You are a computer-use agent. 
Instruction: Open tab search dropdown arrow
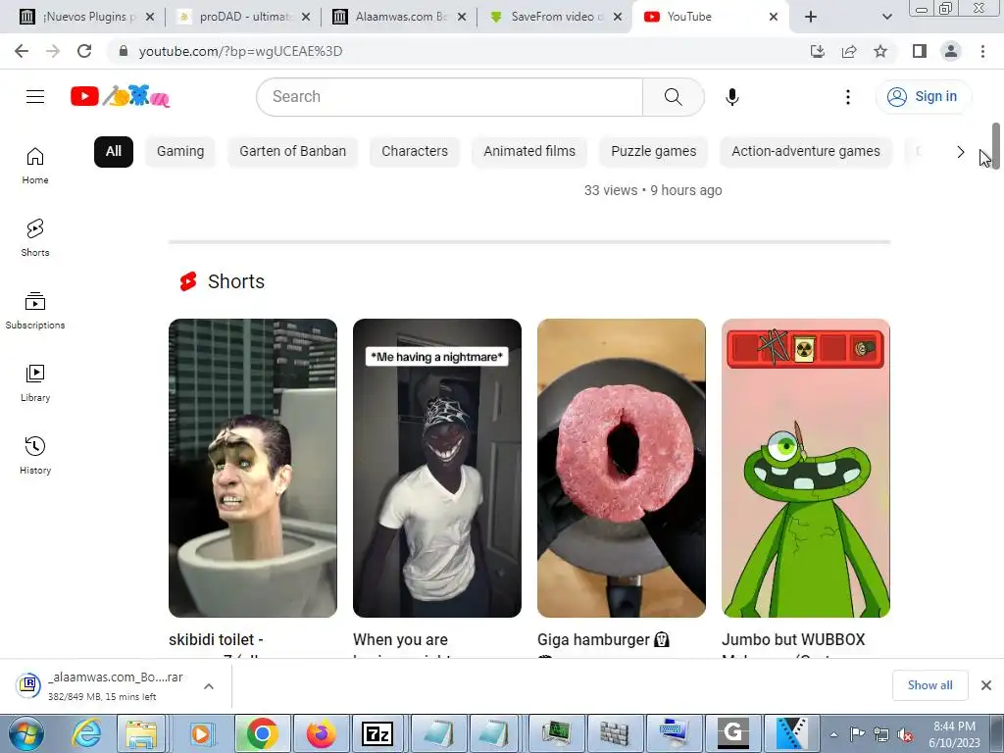[x=886, y=17]
